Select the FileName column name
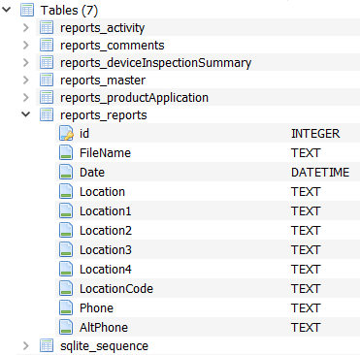The width and height of the screenshot is (360, 355). click(x=105, y=152)
